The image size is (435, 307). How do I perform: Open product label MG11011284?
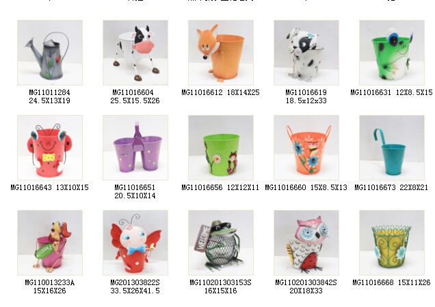point(50,92)
